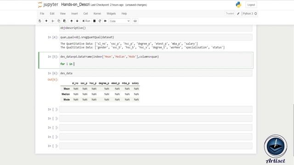Click the etest_p column header
The image size is (294, 165).
[x=115, y=83]
